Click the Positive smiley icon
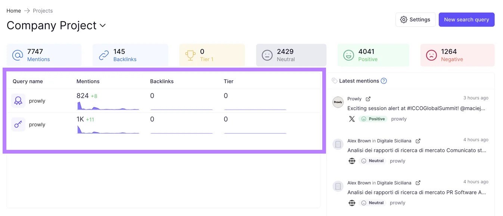This screenshot has width=503, height=216. [x=348, y=55]
